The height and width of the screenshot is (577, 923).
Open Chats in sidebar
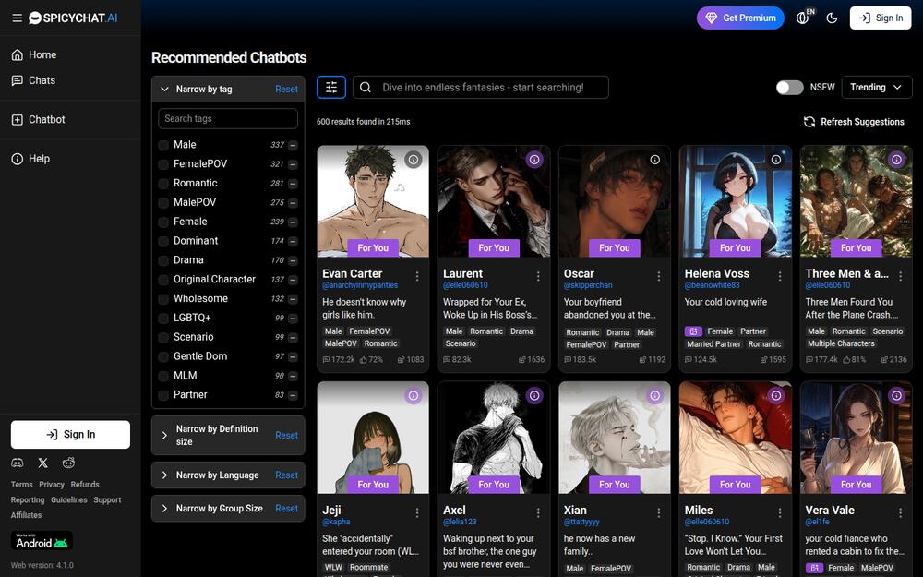click(x=33, y=80)
